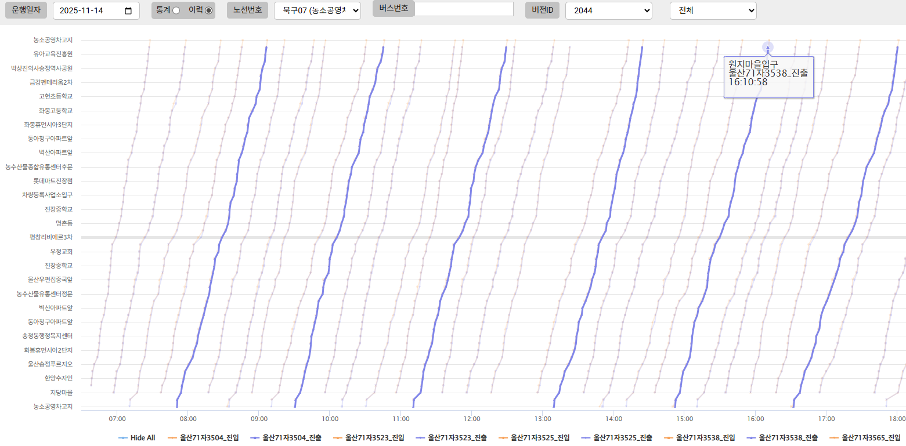Image resolution: width=906 pixels, height=446 pixels.
Task: Click the 운행일자 date field
Action: click(x=87, y=11)
